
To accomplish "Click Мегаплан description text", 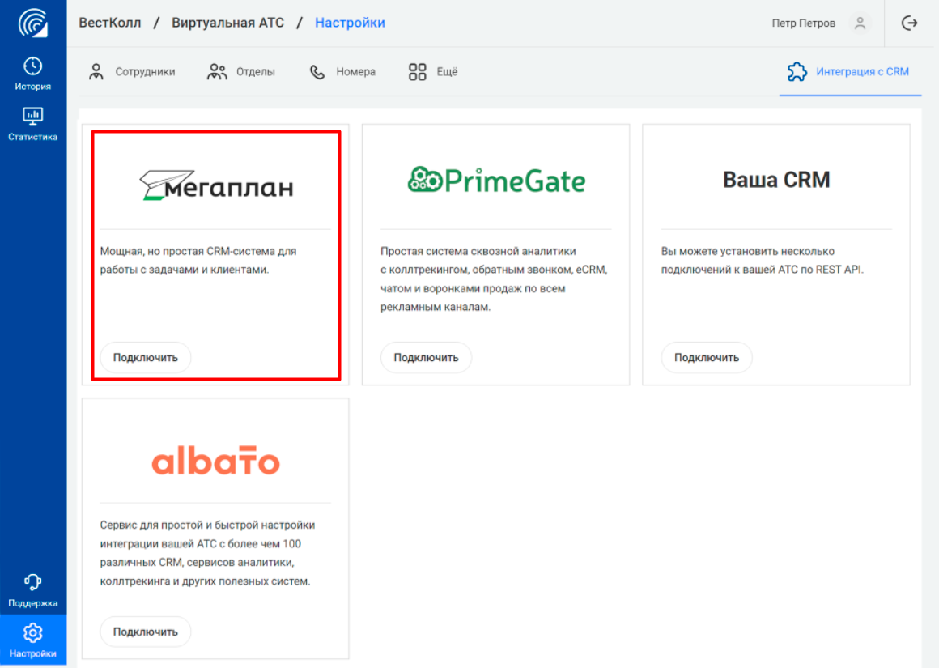I will coord(198,261).
